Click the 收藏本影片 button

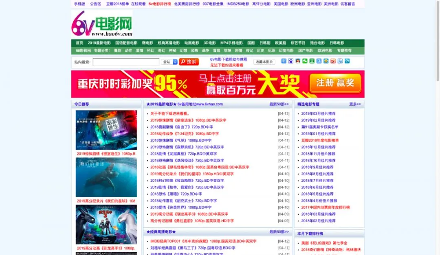tap(264, 62)
